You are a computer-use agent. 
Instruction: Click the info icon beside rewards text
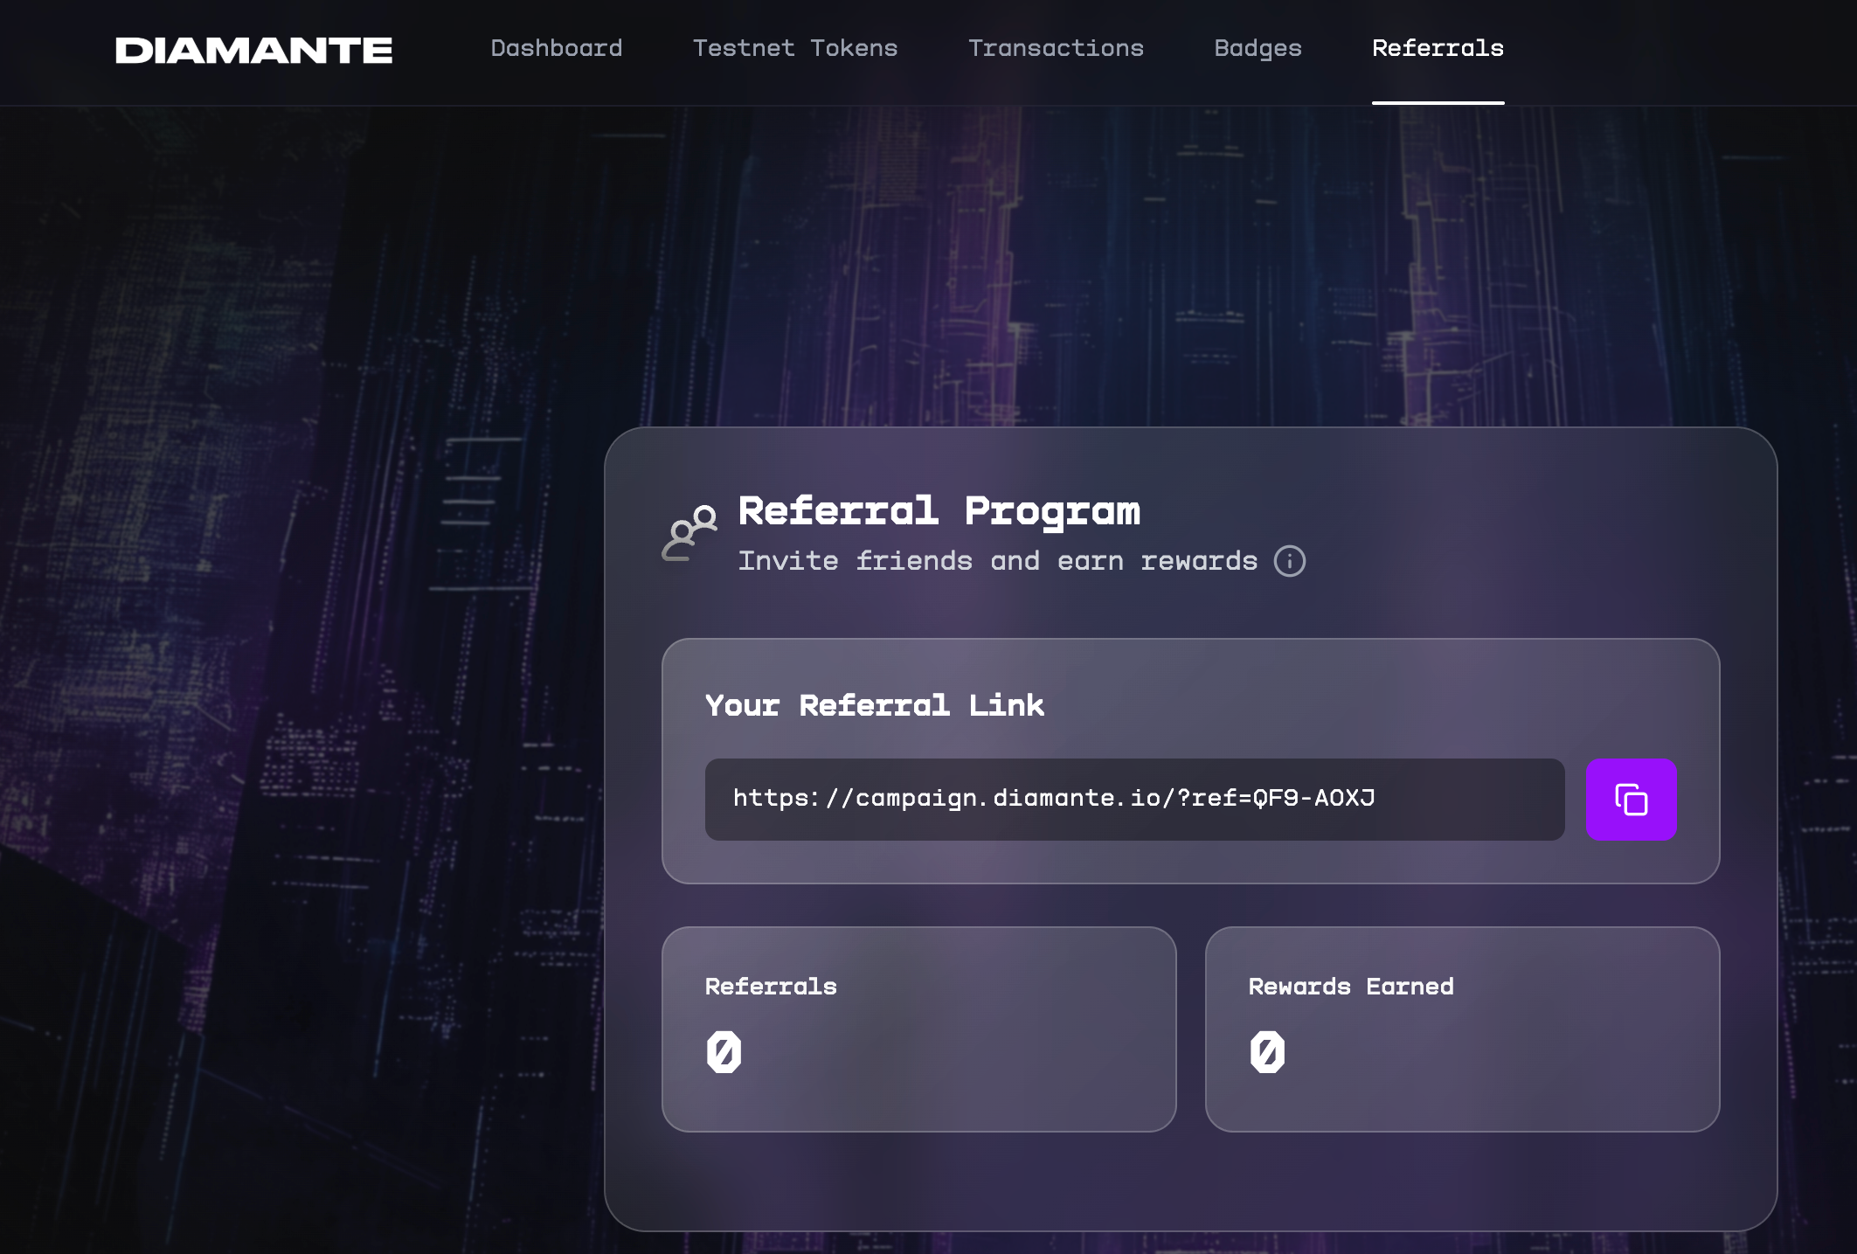[1289, 561]
